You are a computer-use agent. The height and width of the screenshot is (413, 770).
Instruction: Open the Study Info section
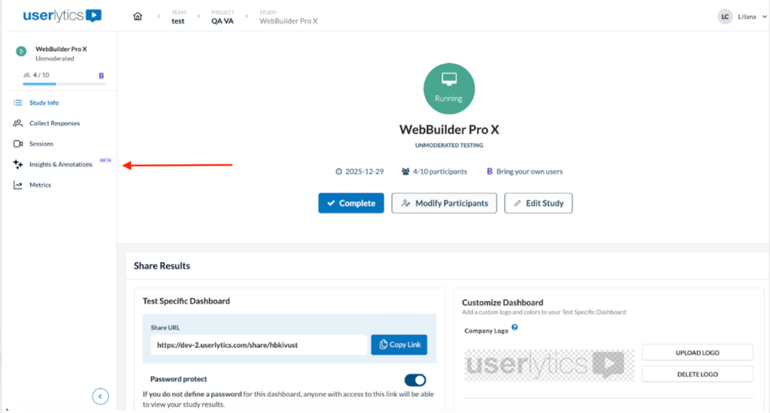pos(44,103)
